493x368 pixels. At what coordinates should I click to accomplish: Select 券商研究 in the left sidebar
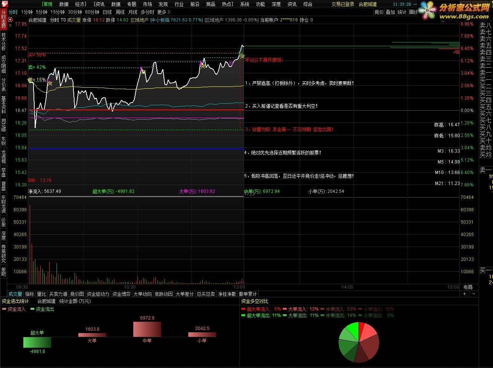3,254
